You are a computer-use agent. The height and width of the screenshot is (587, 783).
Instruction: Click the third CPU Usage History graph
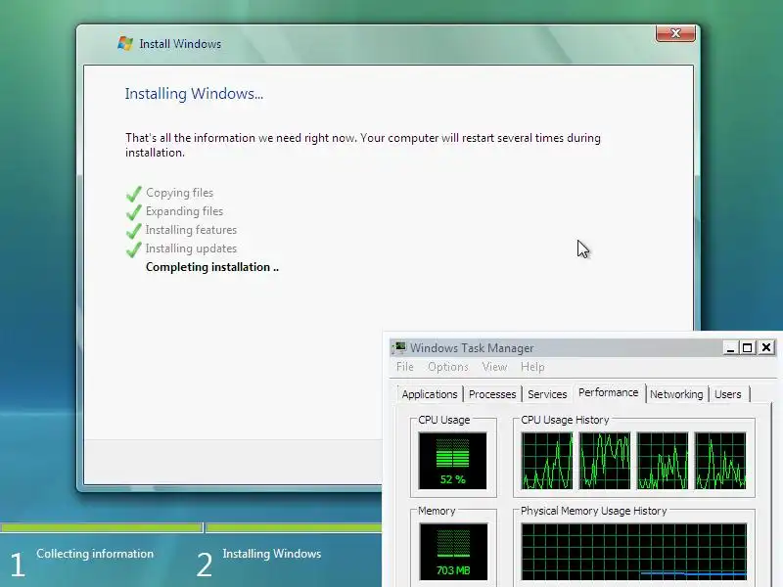[663, 461]
